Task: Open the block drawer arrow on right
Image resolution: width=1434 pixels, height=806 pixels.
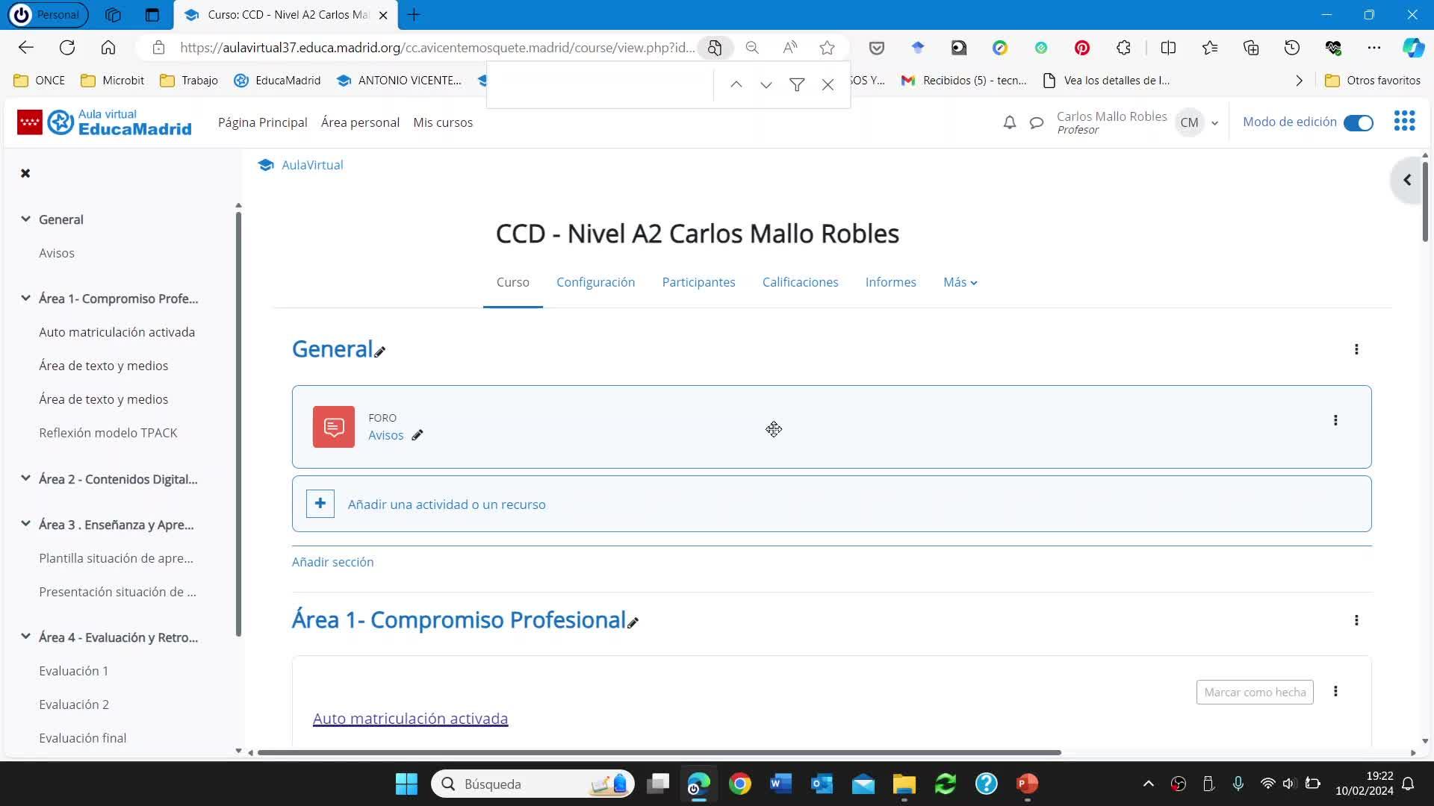Action: pos(1407,180)
